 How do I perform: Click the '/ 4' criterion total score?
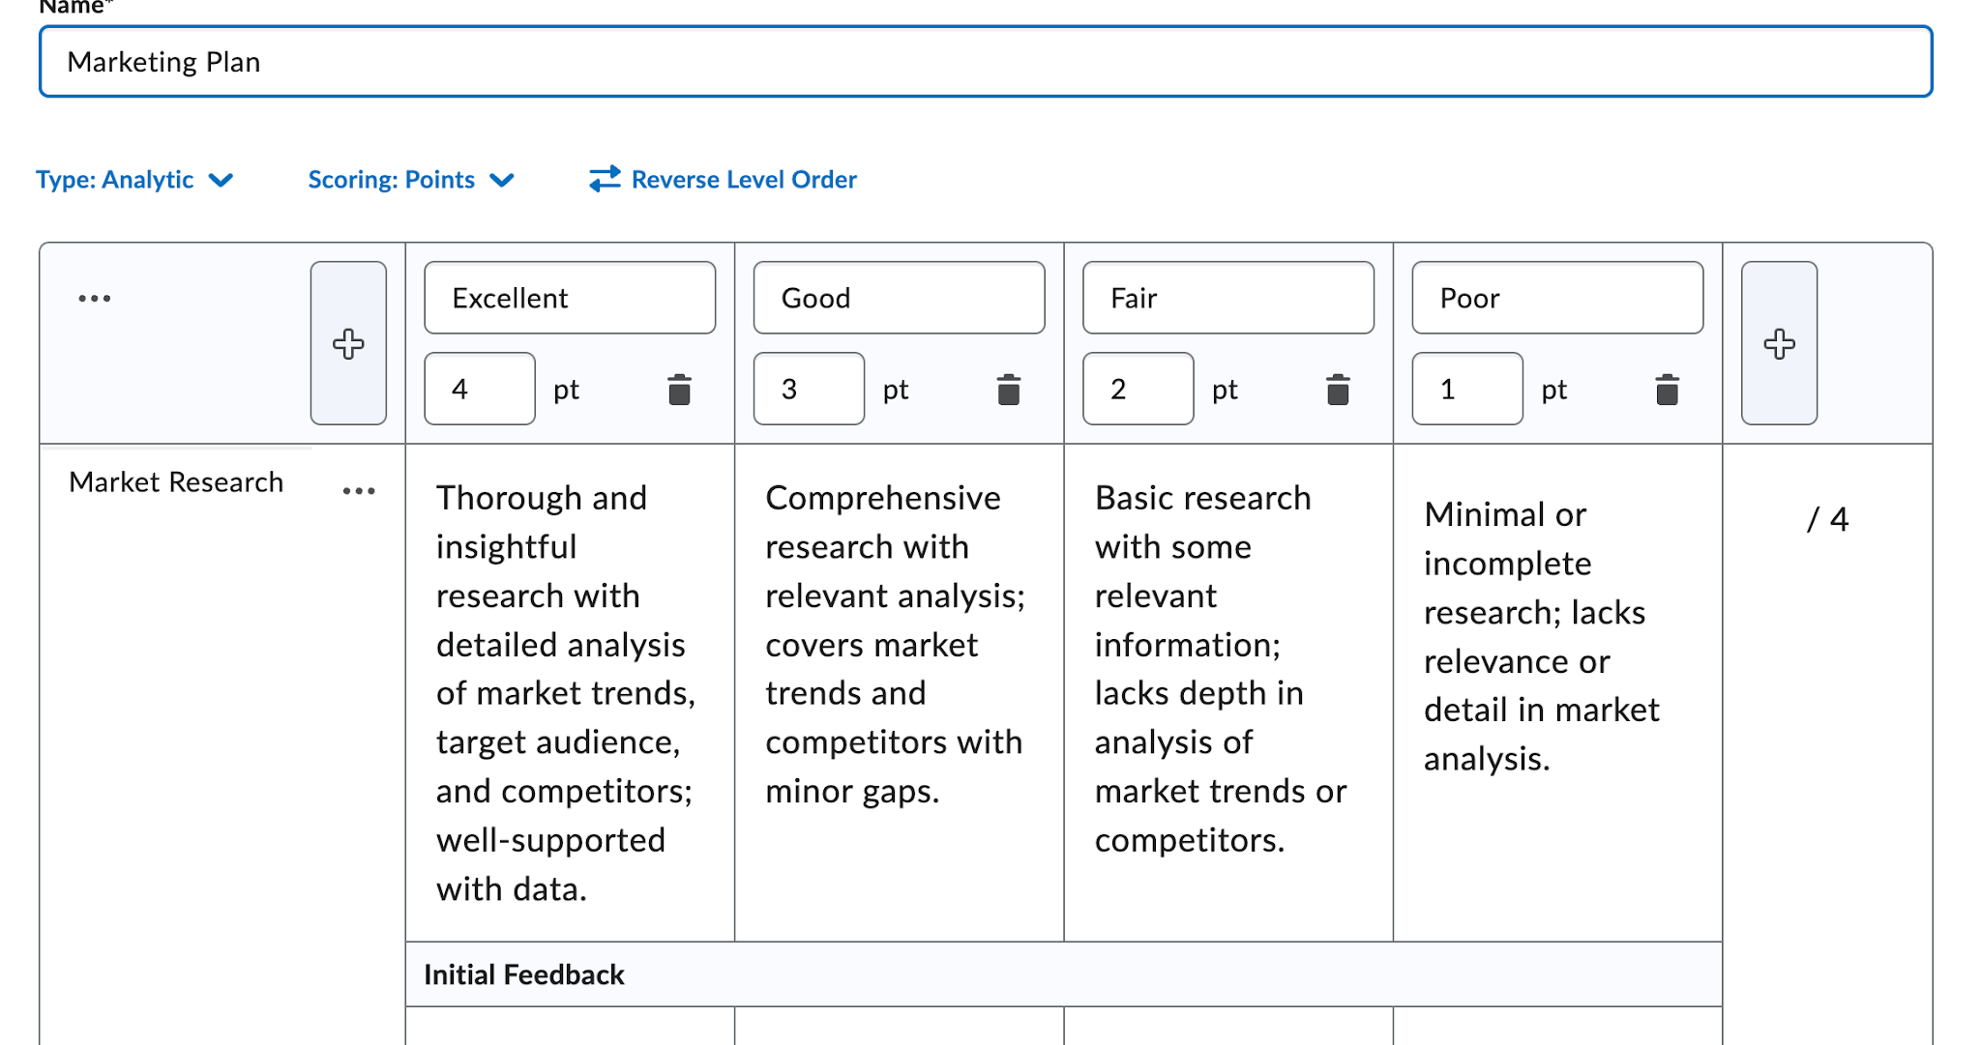1828,519
